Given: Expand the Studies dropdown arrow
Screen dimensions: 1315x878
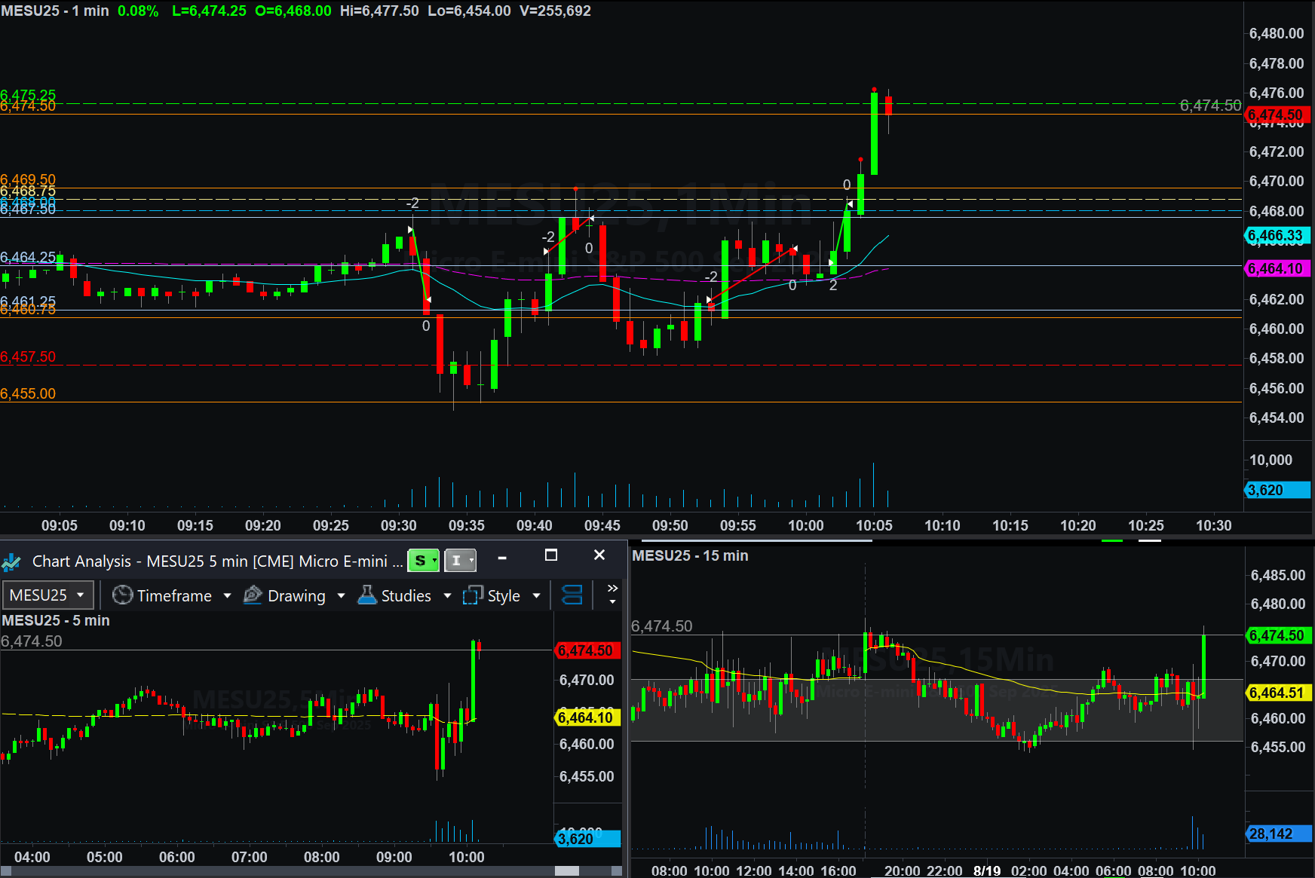Looking at the screenshot, I should point(447,595).
